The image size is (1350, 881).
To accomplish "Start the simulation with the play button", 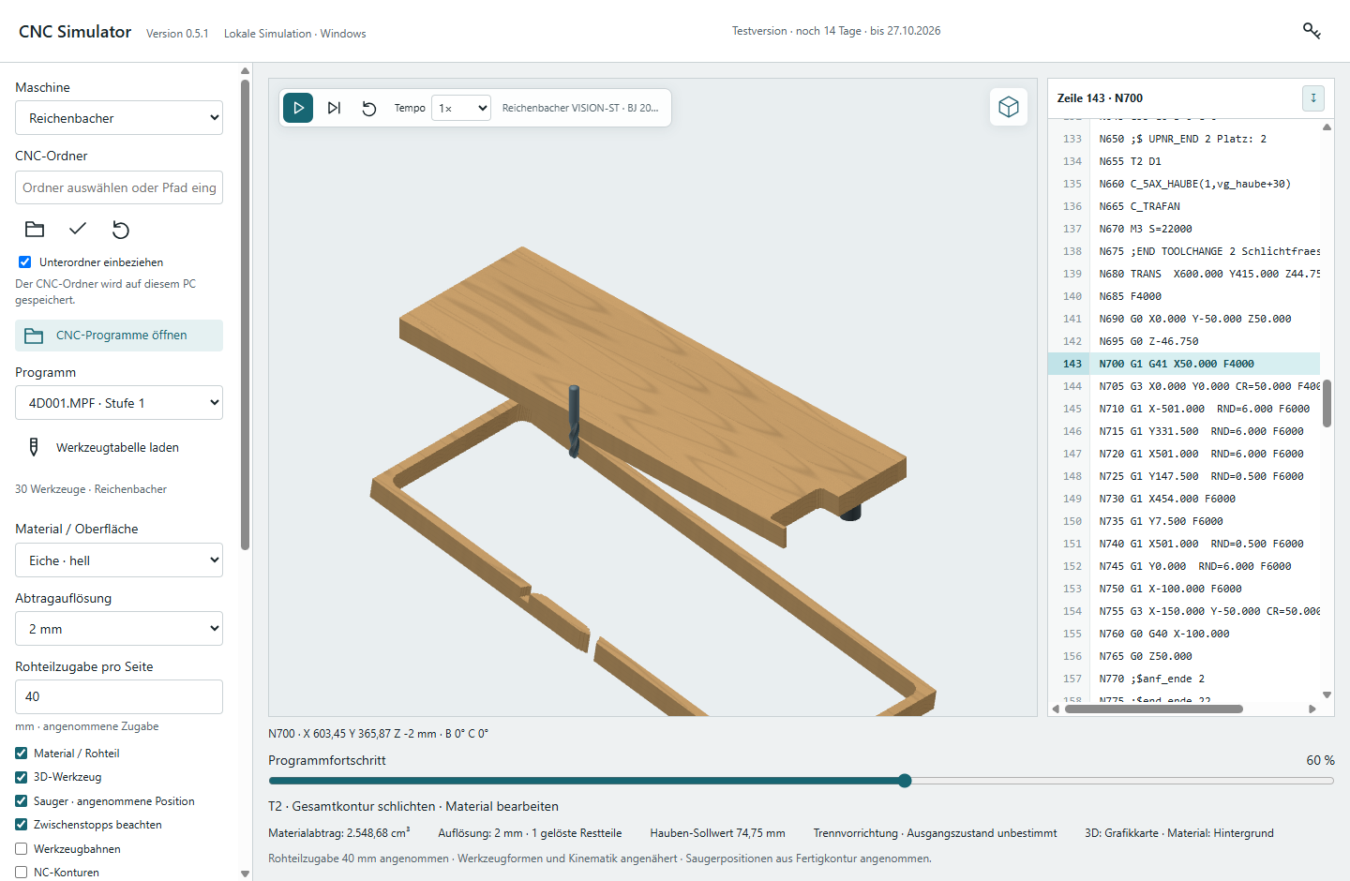I will [x=298, y=108].
